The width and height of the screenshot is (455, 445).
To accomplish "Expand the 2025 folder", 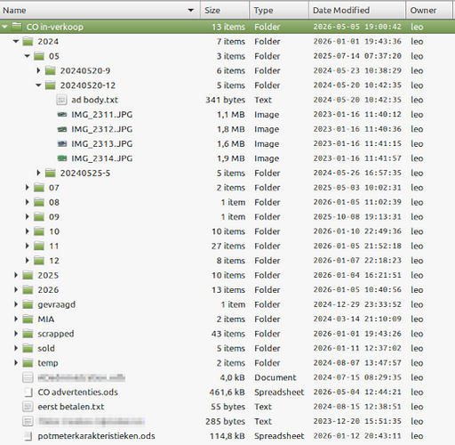I will (16, 275).
